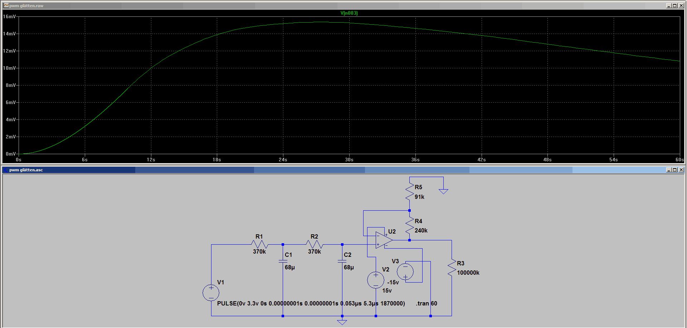Image resolution: width=687 pixels, height=328 pixels.
Task: Click the ground symbol next to R5
Action: pyautogui.click(x=443, y=191)
